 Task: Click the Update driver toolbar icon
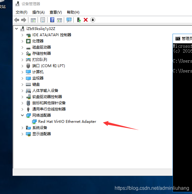79,20
